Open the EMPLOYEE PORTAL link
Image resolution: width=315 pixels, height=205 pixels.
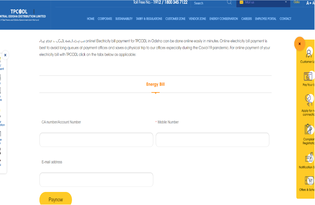tap(266, 19)
